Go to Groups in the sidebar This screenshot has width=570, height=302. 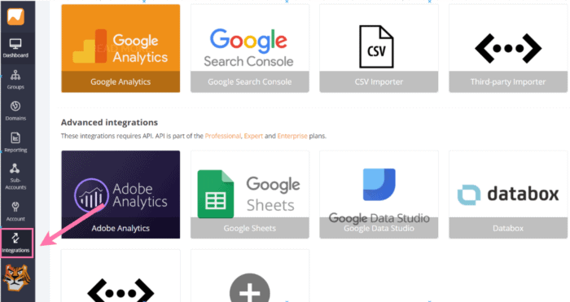(x=15, y=80)
